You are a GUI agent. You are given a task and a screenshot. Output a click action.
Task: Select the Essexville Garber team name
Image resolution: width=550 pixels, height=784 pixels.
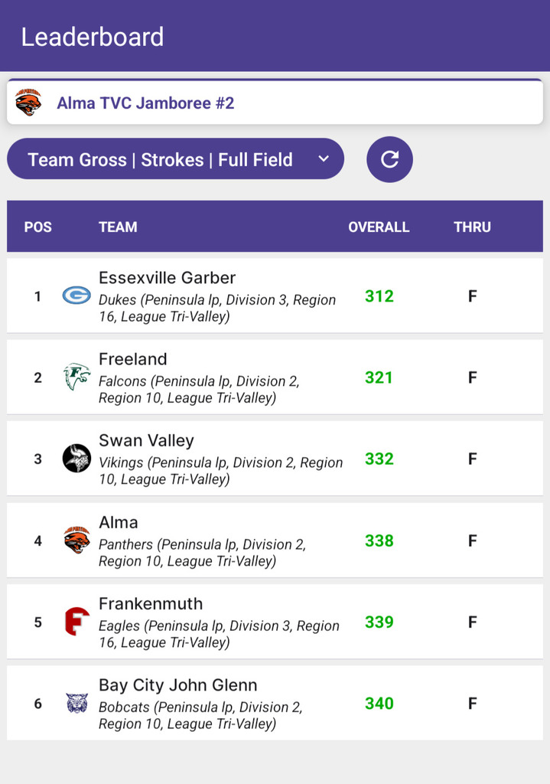click(167, 278)
